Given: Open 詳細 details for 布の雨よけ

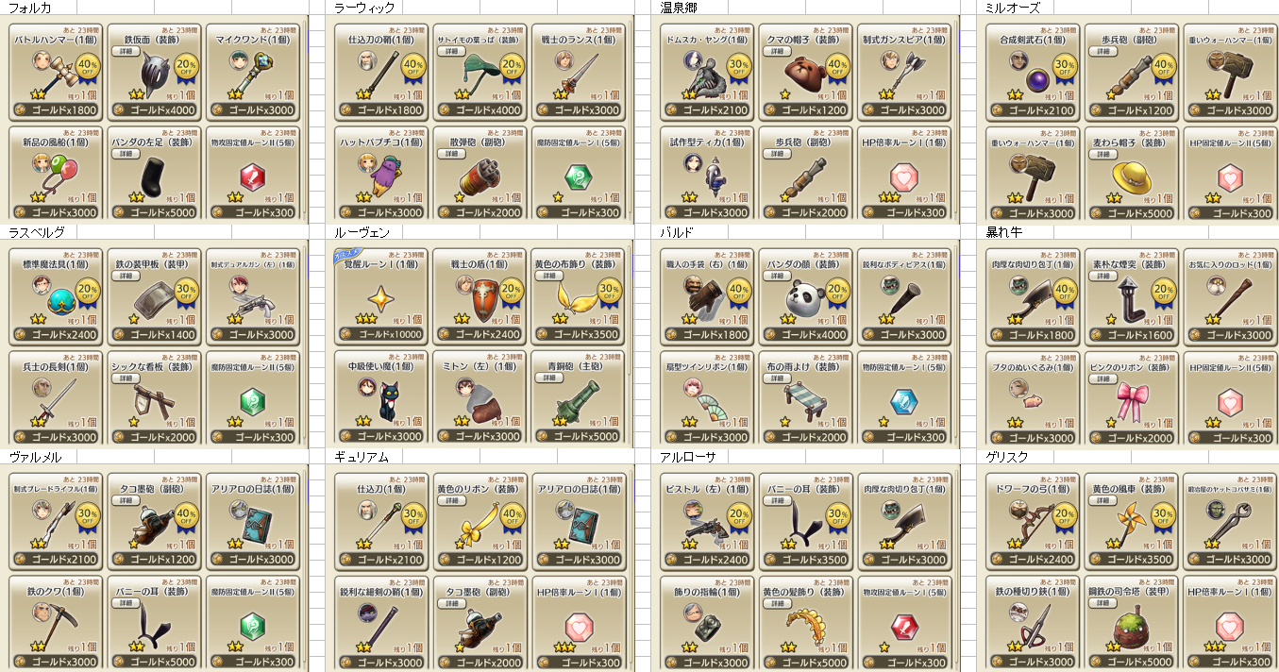Looking at the screenshot, I should click(x=778, y=378).
